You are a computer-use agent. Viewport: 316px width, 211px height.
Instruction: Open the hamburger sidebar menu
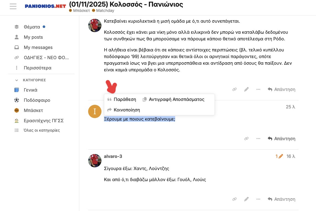(13, 6)
